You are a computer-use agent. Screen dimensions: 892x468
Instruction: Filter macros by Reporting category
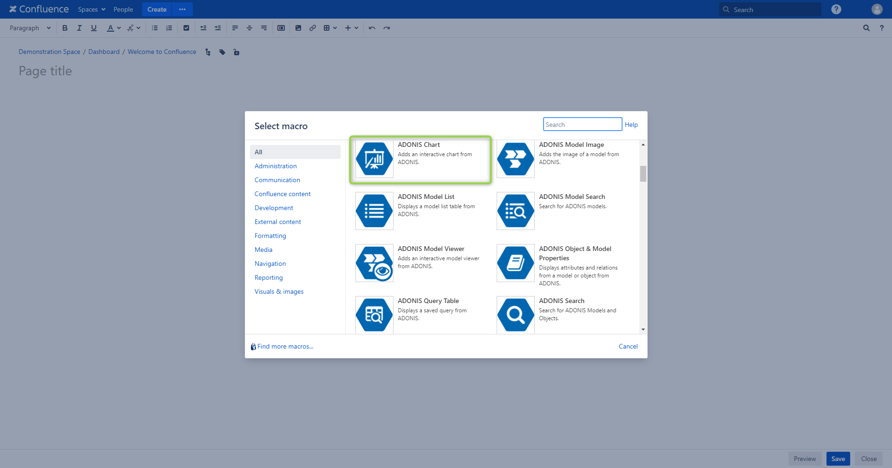click(269, 277)
